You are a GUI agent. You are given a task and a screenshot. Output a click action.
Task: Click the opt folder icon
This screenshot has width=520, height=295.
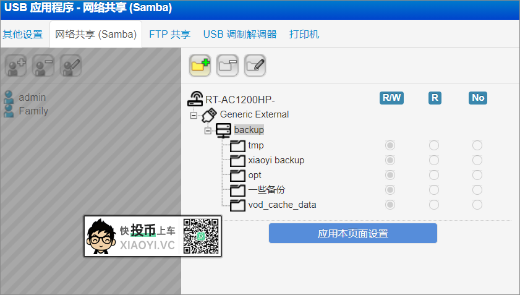point(237,176)
